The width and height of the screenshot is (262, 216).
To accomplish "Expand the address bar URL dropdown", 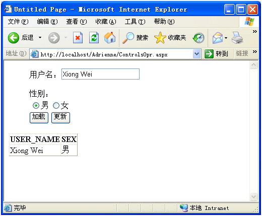I will coord(197,54).
